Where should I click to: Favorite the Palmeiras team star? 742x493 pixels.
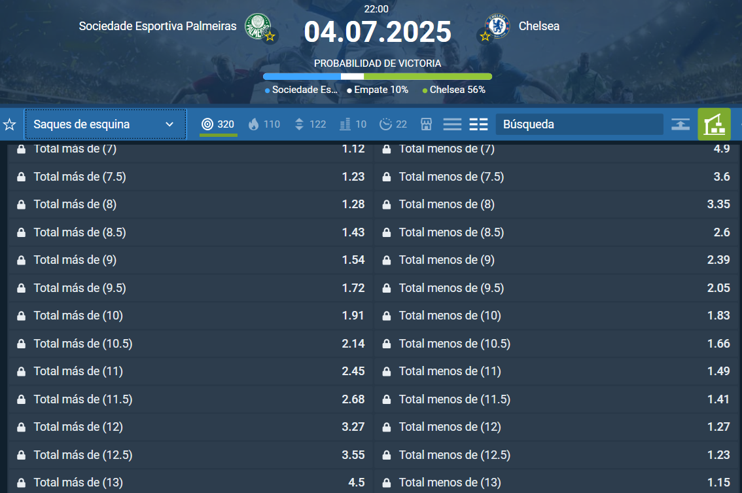coord(270,37)
